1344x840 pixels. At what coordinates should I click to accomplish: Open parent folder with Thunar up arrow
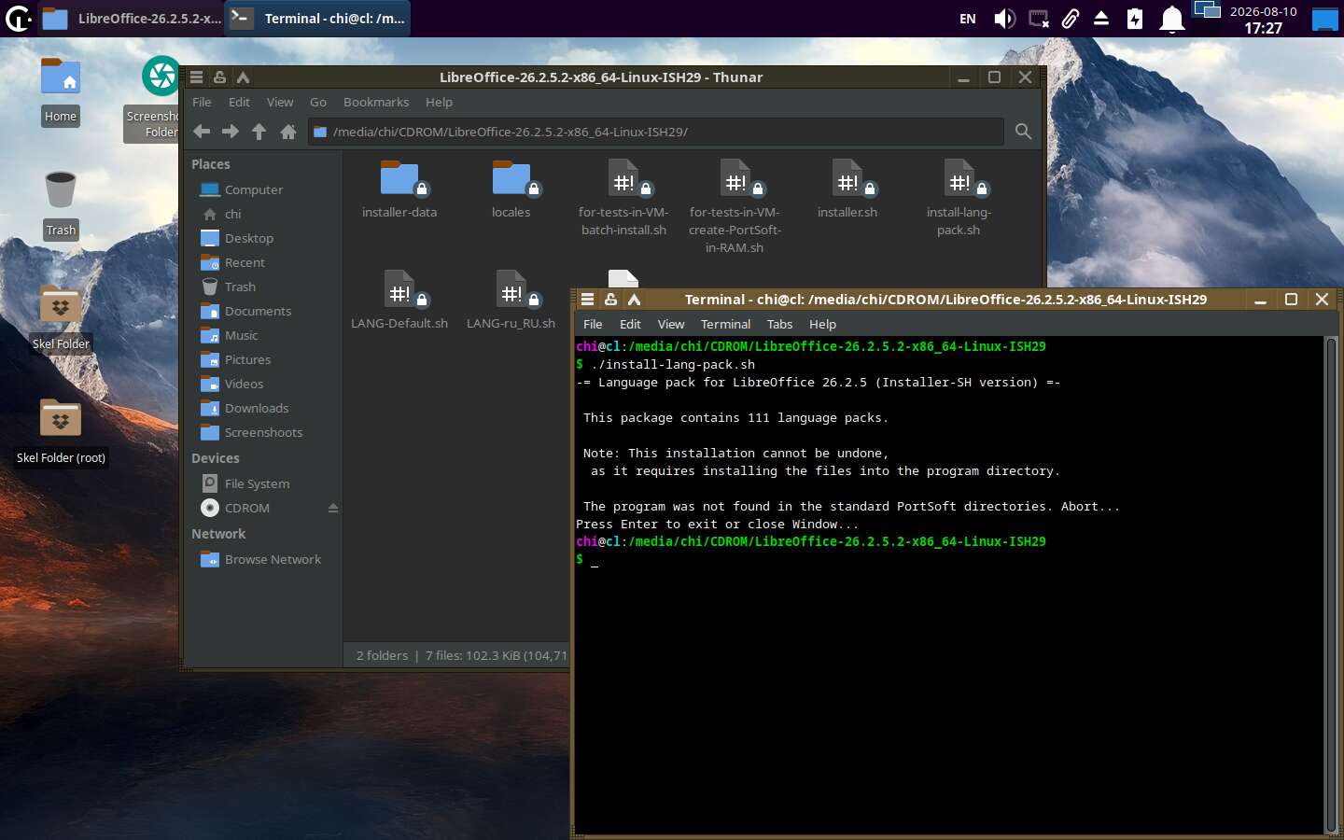pos(259,132)
